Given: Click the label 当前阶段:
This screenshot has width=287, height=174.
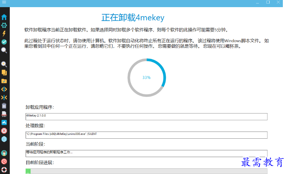Looking at the screenshot, I should click(x=35, y=144).
